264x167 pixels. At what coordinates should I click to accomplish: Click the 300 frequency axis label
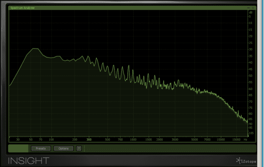(x=89, y=139)
